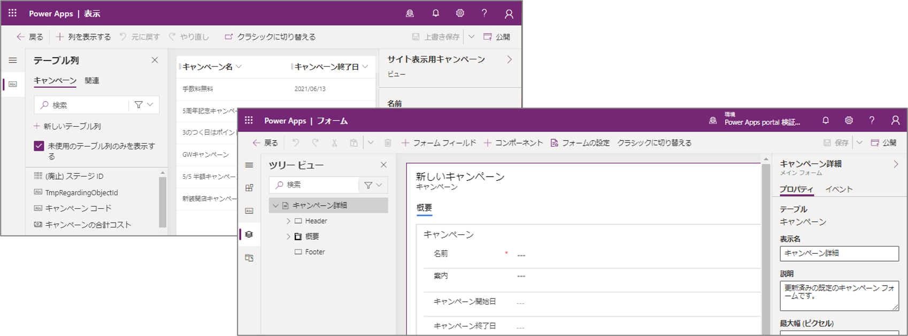Screen dimensions: 908x336
Task: Open help in the 表示 window header
Action: tap(484, 13)
